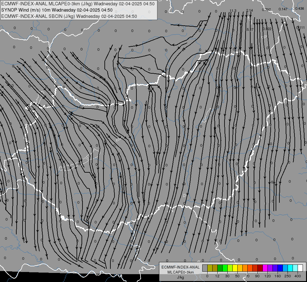Image resolution: width=307 pixels, height=282 pixels.
Task: Click the 30 tick label in the legend
Action: coord(227,276)
